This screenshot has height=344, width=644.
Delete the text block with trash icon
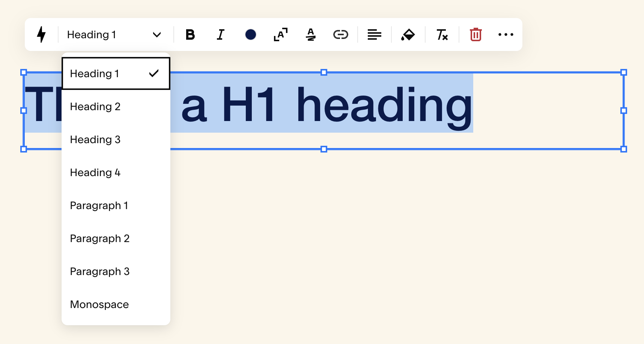(476, 34)
